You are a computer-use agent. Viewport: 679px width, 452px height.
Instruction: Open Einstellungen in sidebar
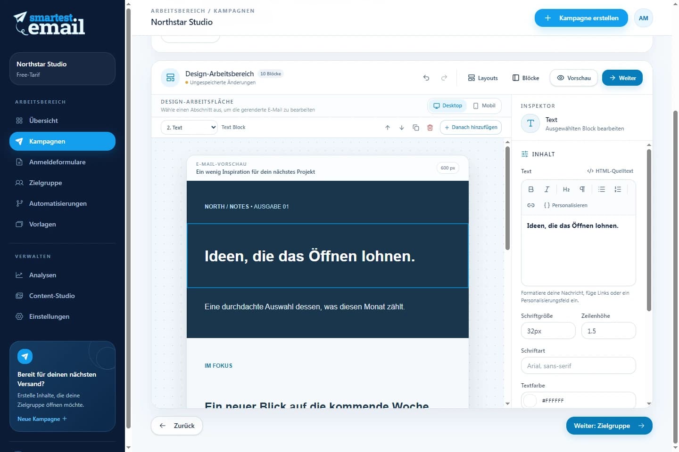(x=62, y=316)
